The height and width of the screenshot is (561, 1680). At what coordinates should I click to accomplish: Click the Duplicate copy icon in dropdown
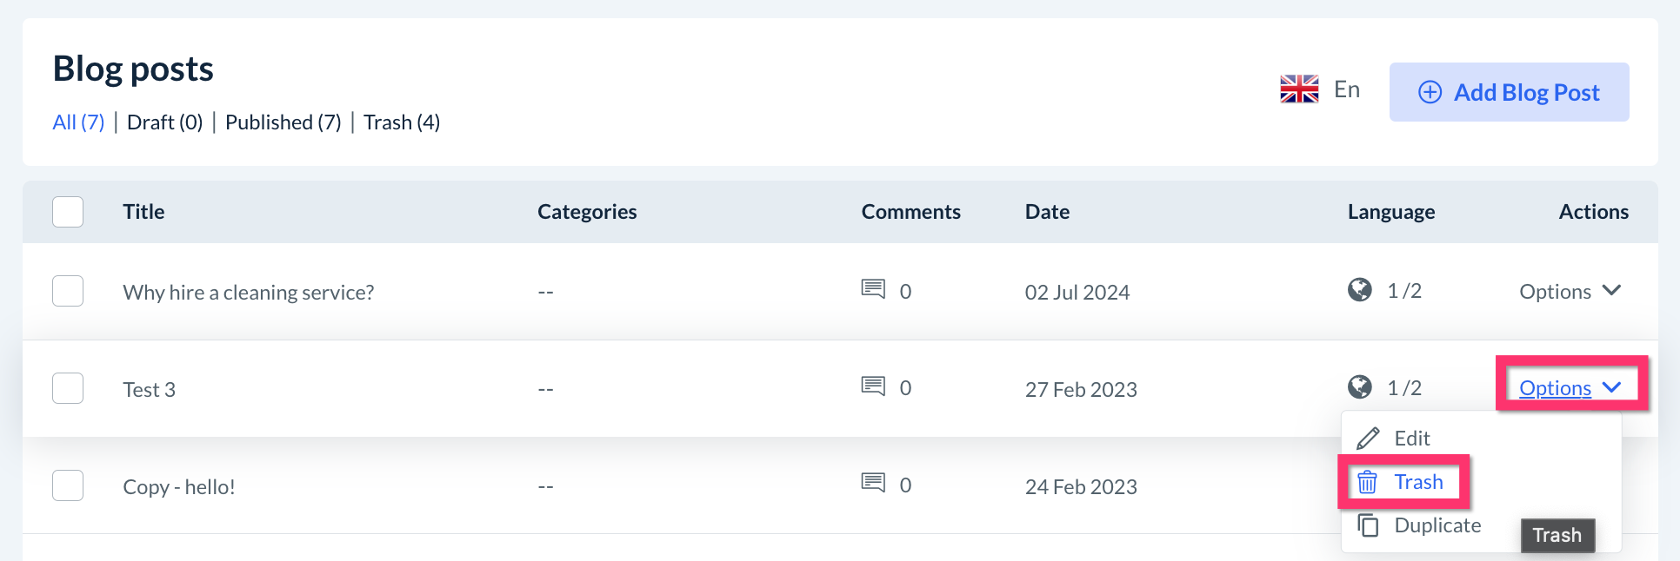(1368, 525)
